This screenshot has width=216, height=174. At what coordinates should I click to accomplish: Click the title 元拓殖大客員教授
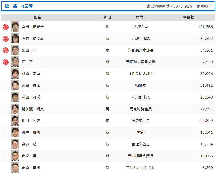(141, 62)
